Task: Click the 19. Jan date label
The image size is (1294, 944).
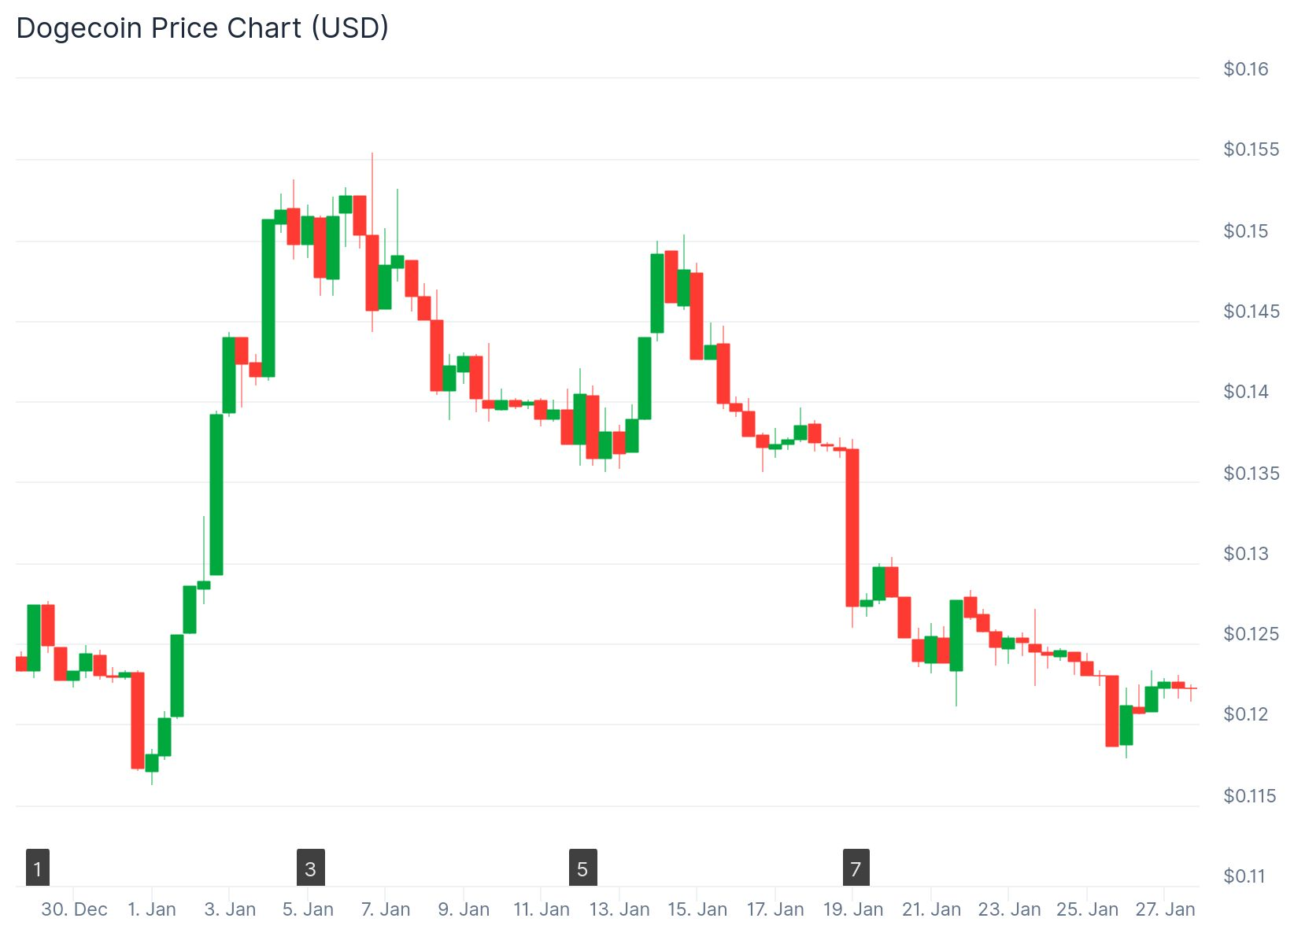Action: coord(853,909)
